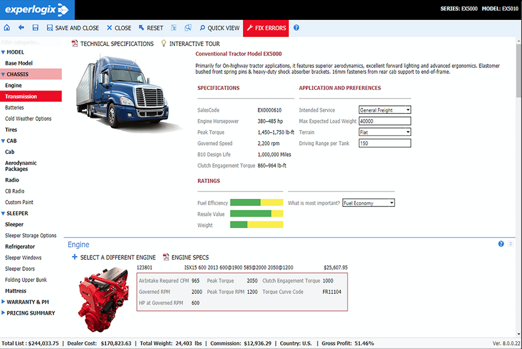
Task: Click the Max Expected Load Weight field
Action: [x=385, y=121]
